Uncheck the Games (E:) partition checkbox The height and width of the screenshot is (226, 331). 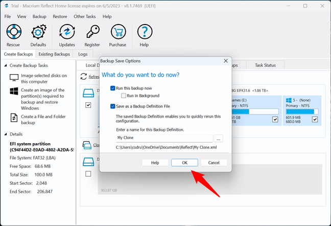pyautogui.click(x=275, y=120)
